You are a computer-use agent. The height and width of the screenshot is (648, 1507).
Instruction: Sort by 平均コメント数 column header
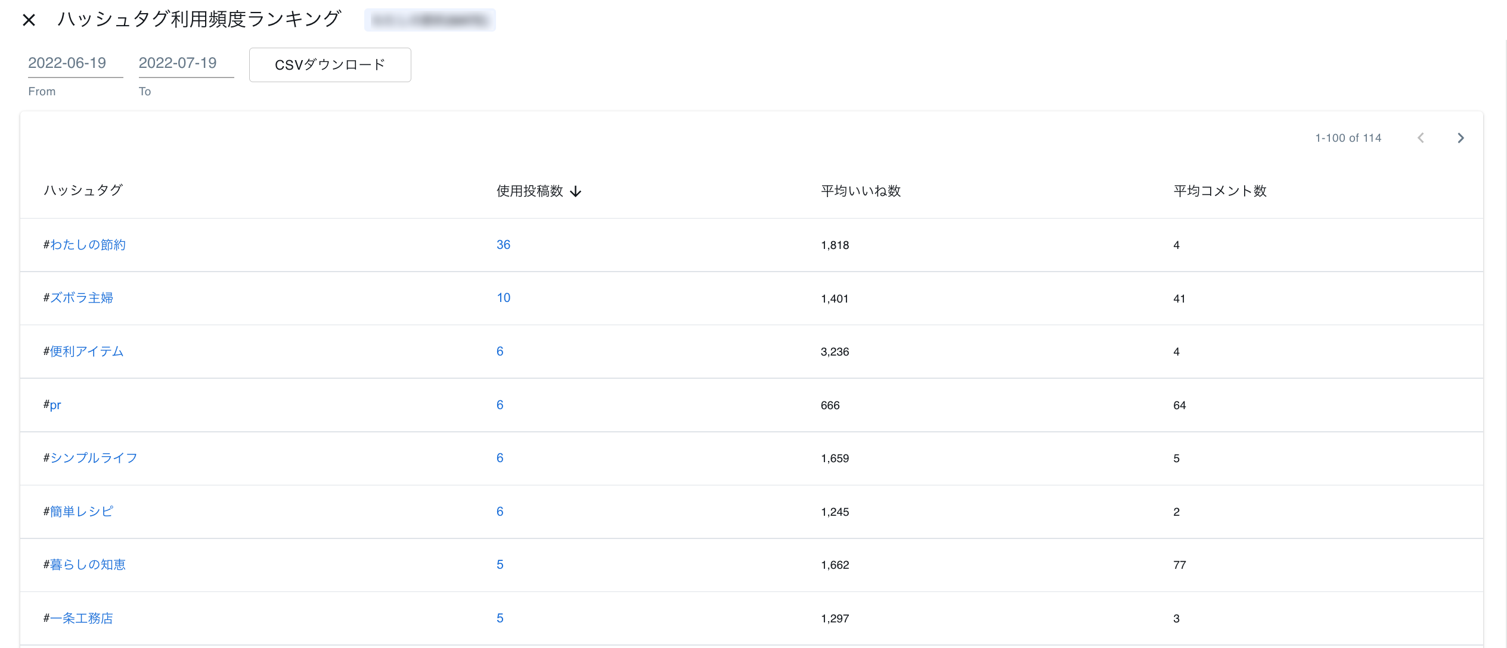[1220, 191]
